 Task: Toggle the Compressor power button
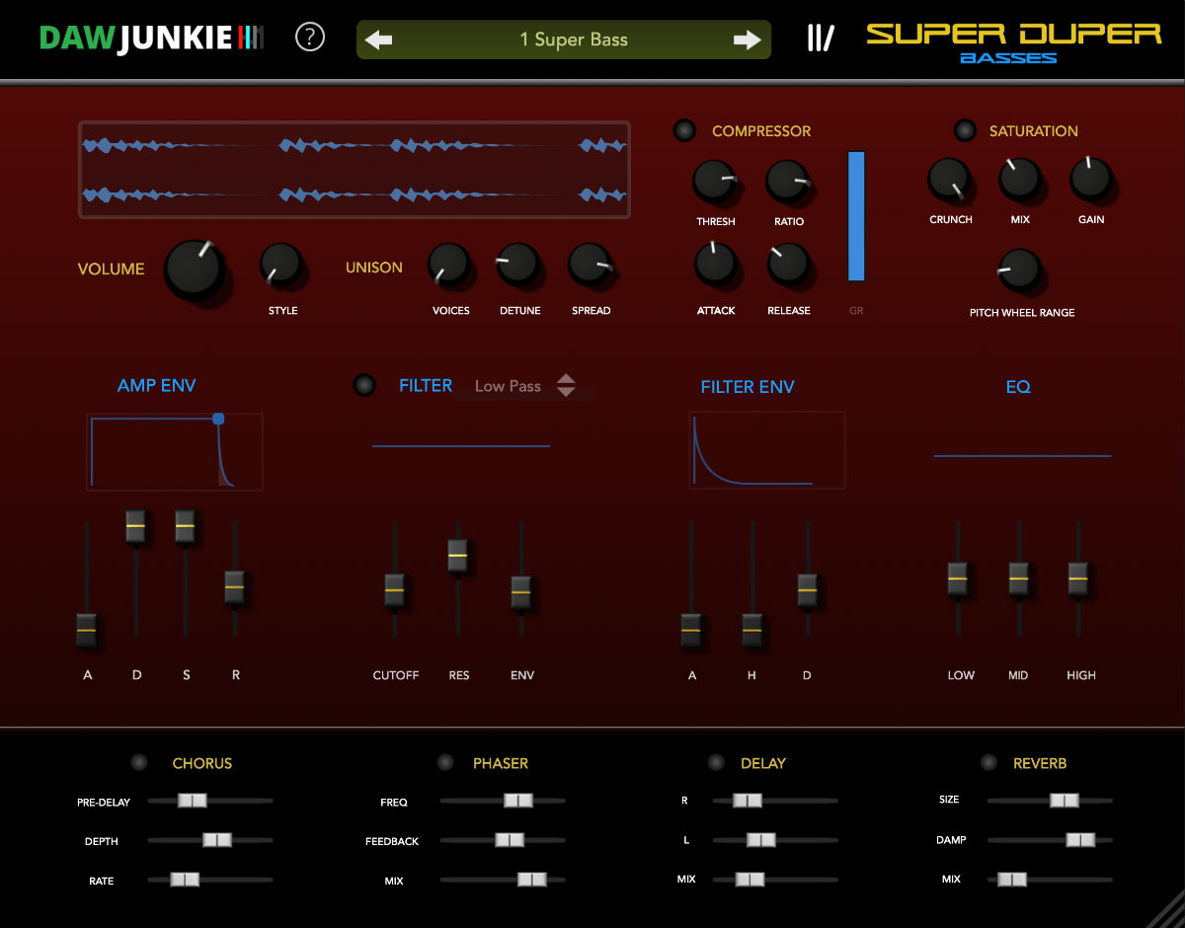683,130
